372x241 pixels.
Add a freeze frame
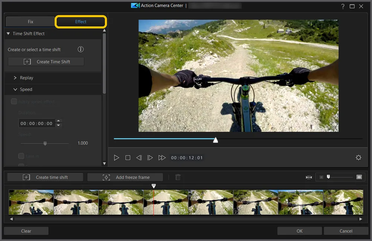(x=125, y=177)
